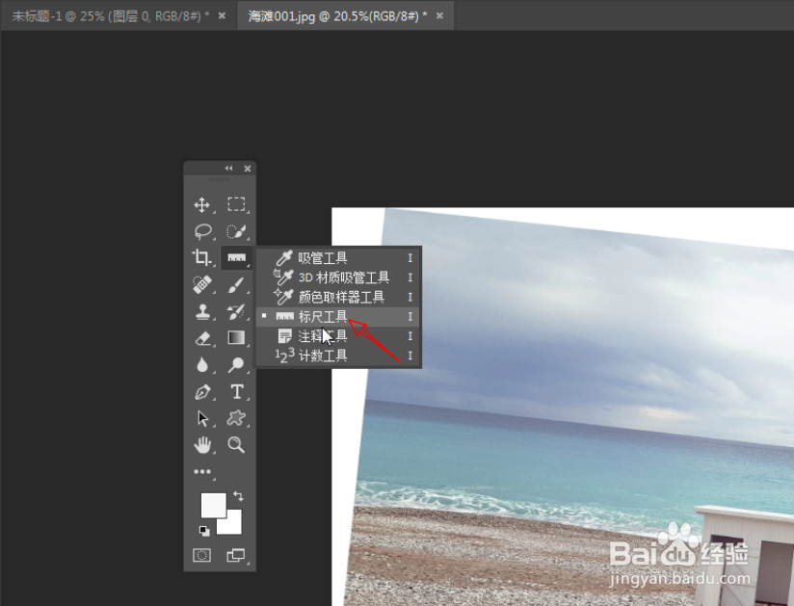
Task: Choose 计数工具 from the flyout menu
Action: pyautogui.click(x=338, y=356)
